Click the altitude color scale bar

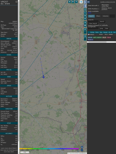49,149
